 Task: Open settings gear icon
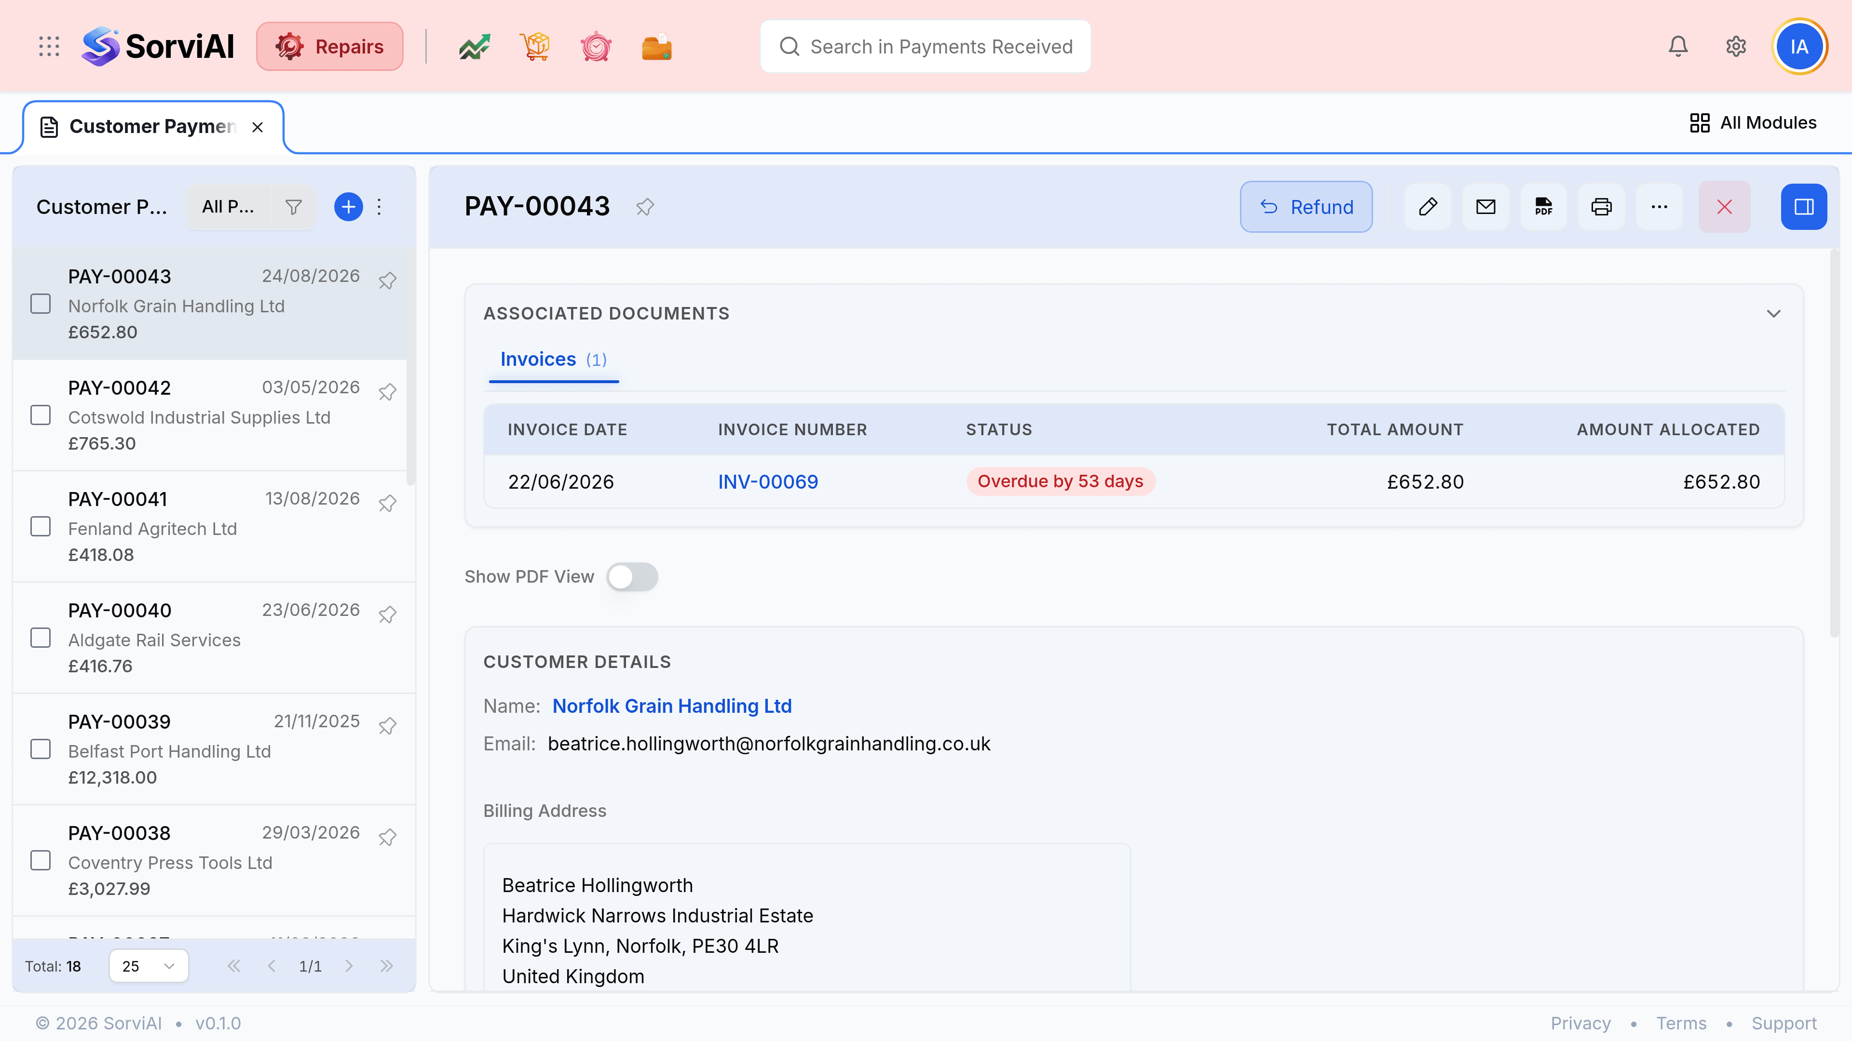[x=1736, y=47]
